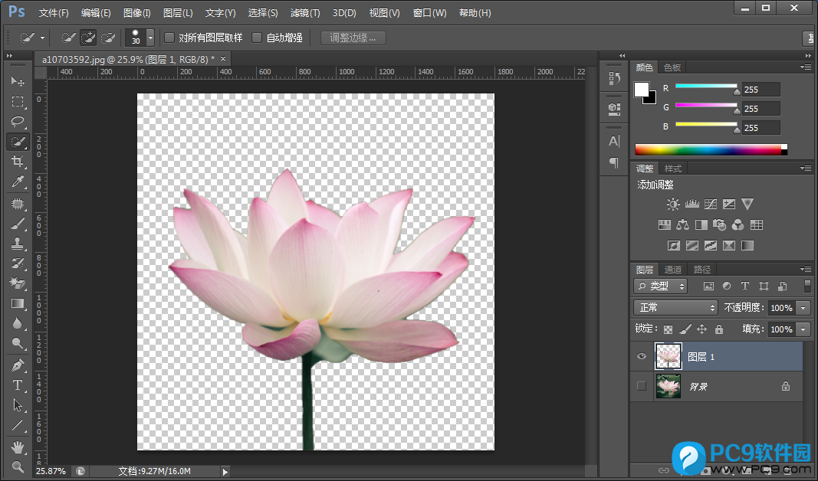
Task: Open the 滤镜(T) menu
Action: pos(305,12)
